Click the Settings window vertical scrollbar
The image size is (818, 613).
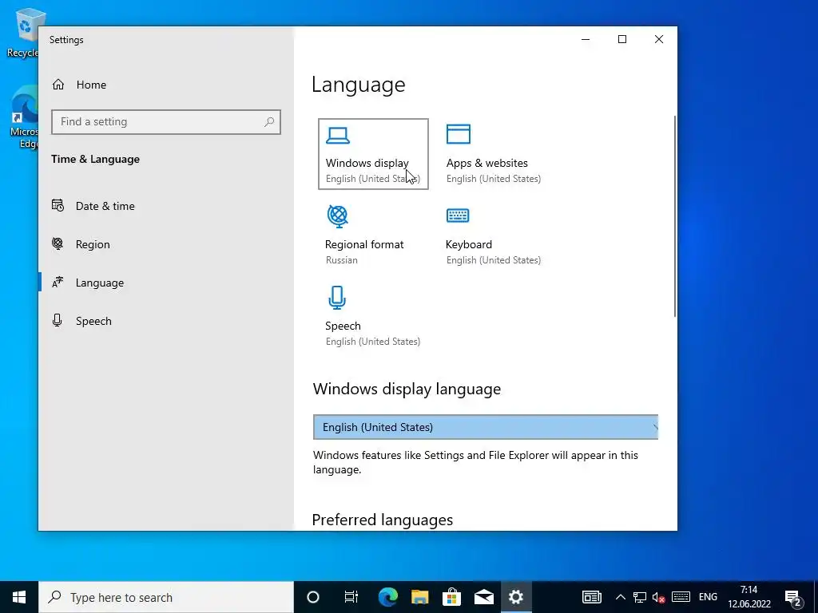click(674, 216)
